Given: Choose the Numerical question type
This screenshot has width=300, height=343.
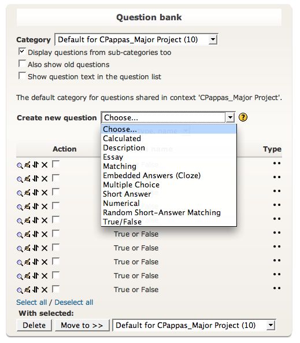Looking at the screenshot, I should (169, 203).
